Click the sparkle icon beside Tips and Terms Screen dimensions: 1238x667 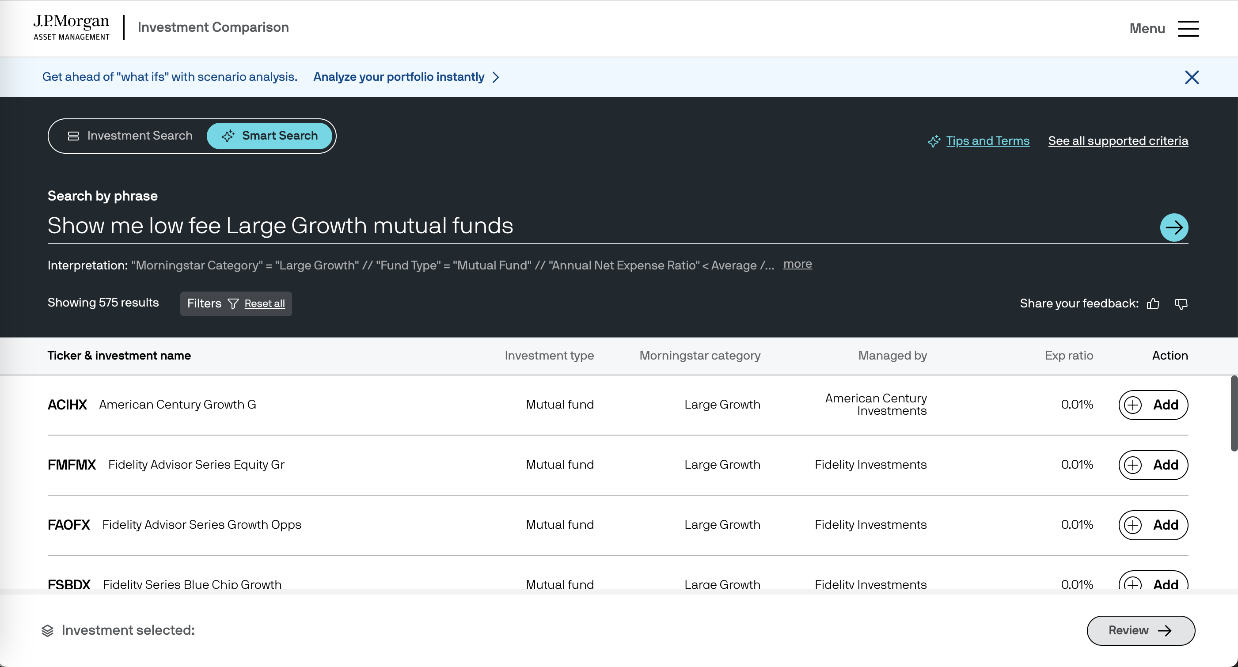click(933, 141)
